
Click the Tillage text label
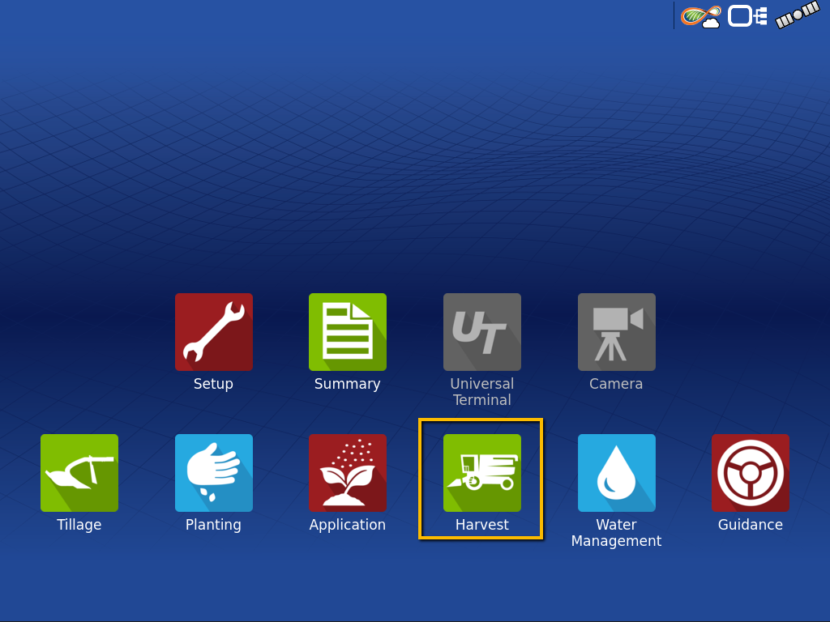click(79, 525)
